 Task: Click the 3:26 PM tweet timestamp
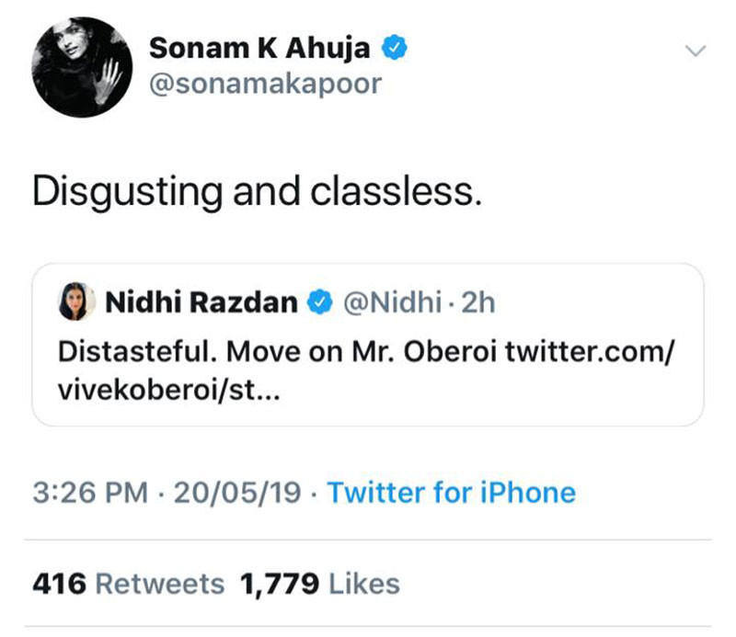[x=90, y=493]
